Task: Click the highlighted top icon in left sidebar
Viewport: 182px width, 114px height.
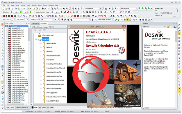Action: (x=2, y=25)
